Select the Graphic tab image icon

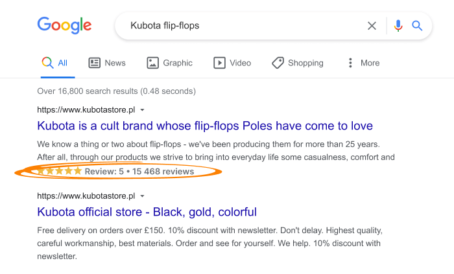[x=152, y=63]
